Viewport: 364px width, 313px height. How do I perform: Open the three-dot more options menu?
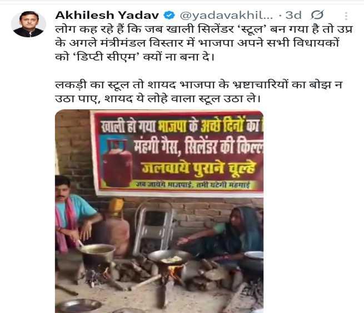[x=346, y=16]
